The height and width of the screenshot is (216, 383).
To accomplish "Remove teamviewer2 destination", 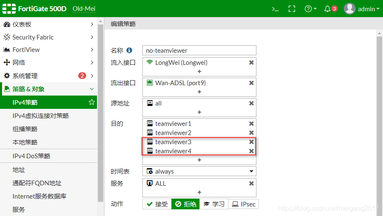I will pos(251,133).
